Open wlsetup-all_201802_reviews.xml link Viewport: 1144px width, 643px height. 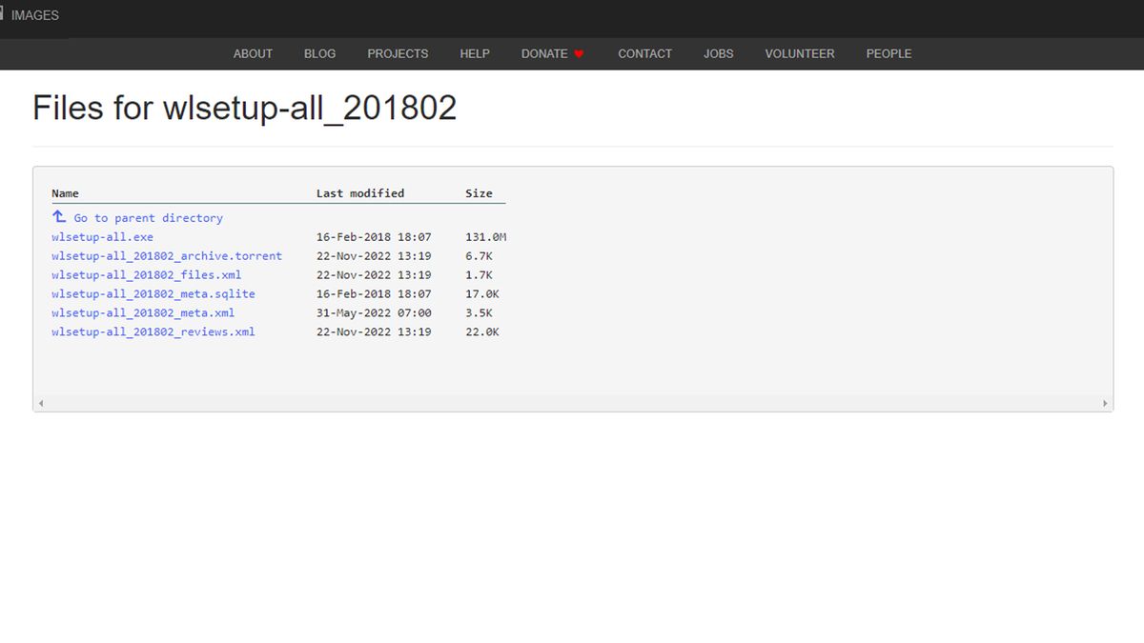pyautogui.click(x=153, y=332)
